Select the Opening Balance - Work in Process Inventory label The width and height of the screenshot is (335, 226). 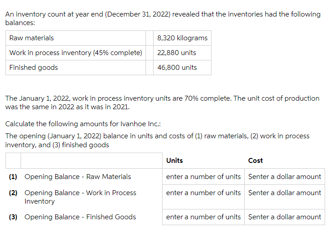tap(80, 197)
